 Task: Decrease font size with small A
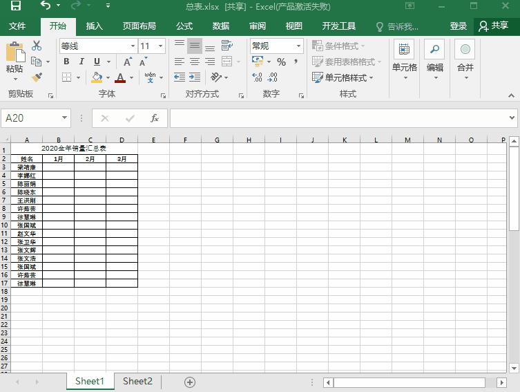(x=143, y=62)
